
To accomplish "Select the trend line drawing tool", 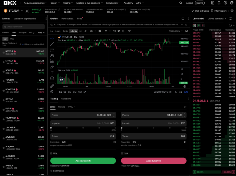I will click(x=52, y=44).
